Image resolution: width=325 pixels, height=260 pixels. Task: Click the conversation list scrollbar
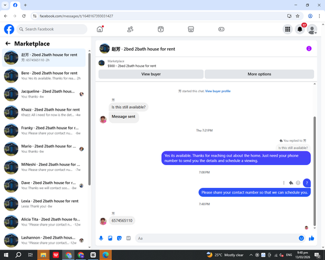90,119
